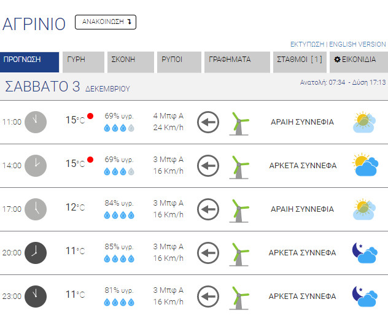Screen dimensions: 388x318
Task: Open the ΣΤΑΘΜΟΙ [1] tab
Action: pyautogui.click(x=300, y=62)
